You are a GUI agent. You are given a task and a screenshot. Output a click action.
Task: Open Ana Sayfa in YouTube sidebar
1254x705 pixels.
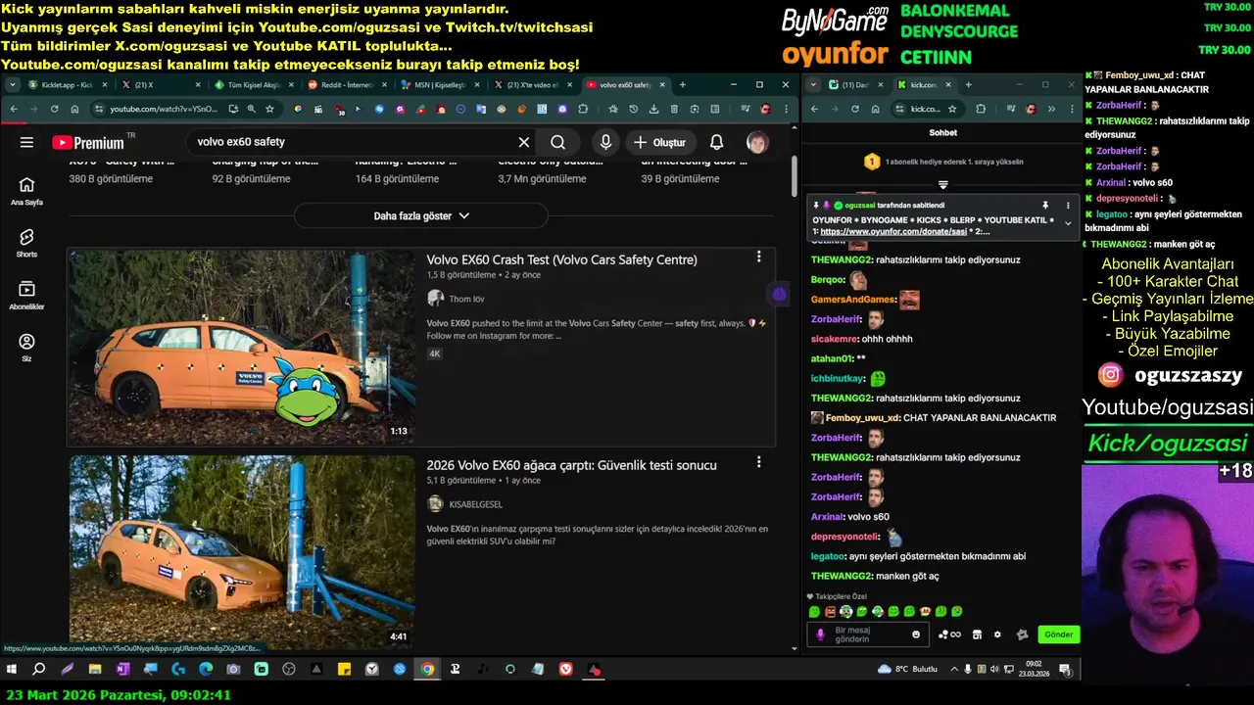click(x=26, y=191)
